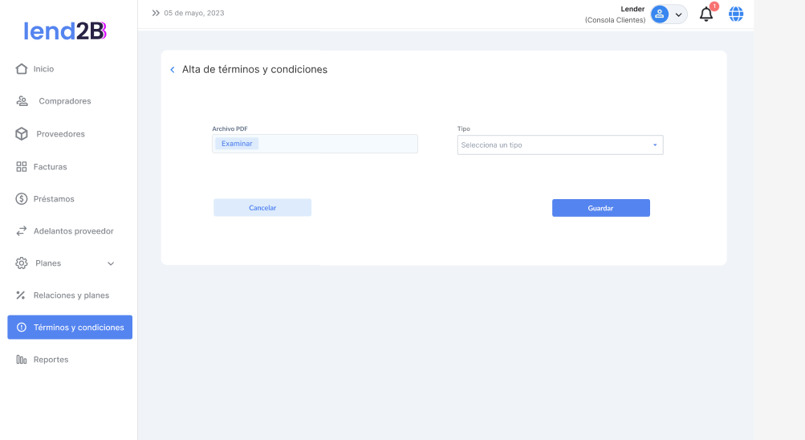Screen dimensions: 805x440
Task: Go back using the left arrow icon
Action: (x=173, y=70)
